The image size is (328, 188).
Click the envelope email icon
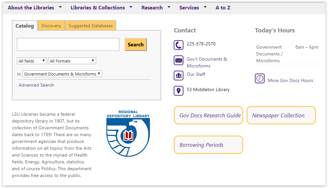click(x=179, y=60)
